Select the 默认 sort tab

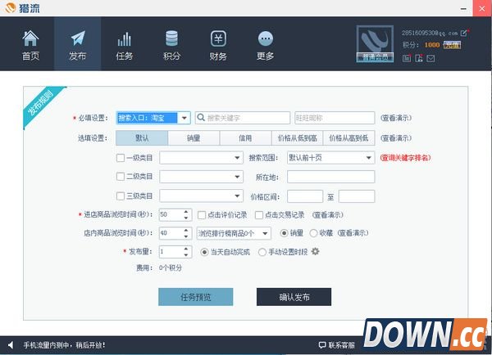pyautogui.click(x=142, y=138)
